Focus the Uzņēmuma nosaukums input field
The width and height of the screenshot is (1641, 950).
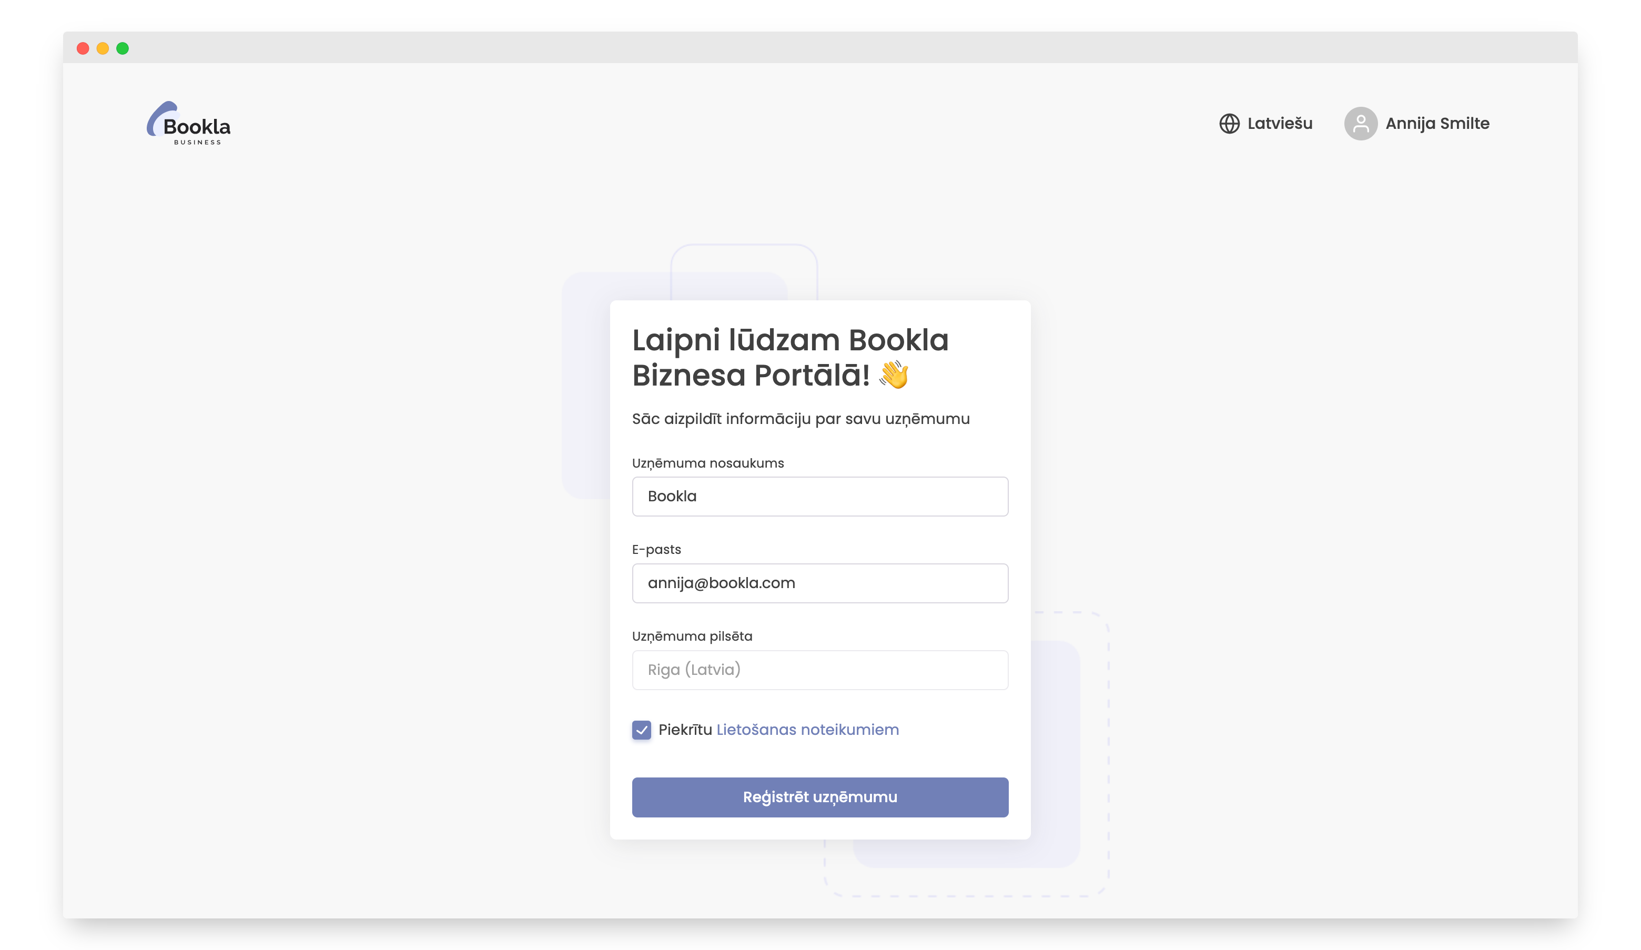pos(820,497)
